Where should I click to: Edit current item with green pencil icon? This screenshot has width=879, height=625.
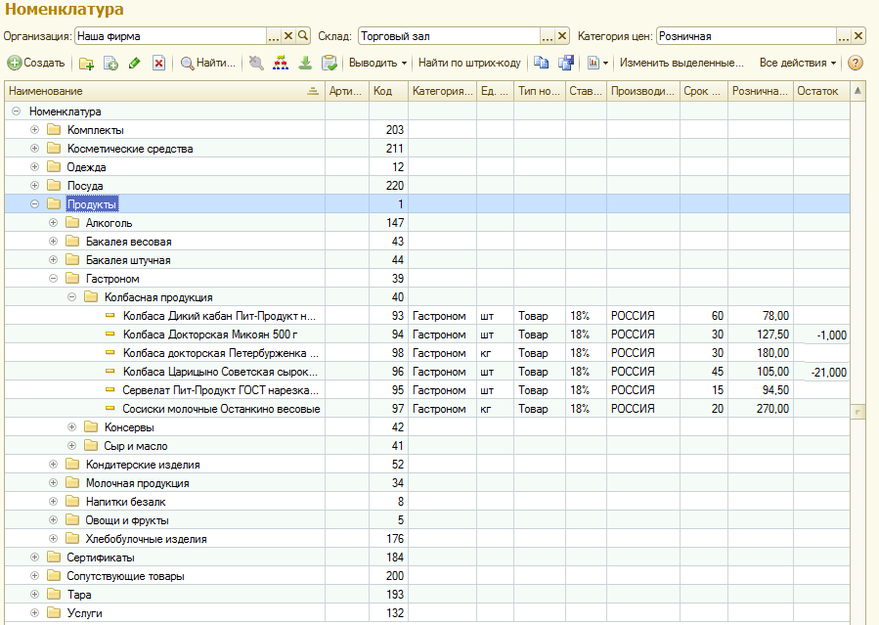click(x=135, y=64)
